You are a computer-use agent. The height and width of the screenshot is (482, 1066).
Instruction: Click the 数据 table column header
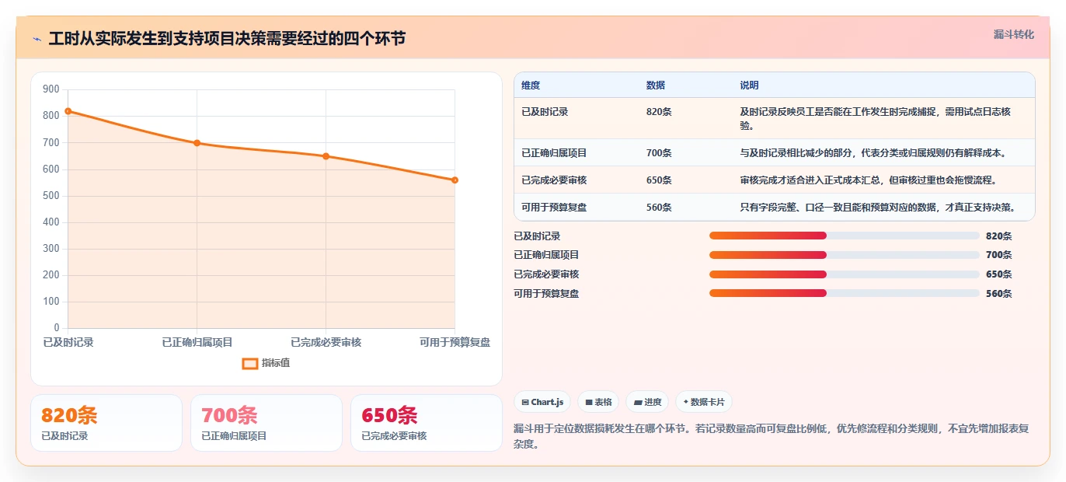tap(656, 86)
